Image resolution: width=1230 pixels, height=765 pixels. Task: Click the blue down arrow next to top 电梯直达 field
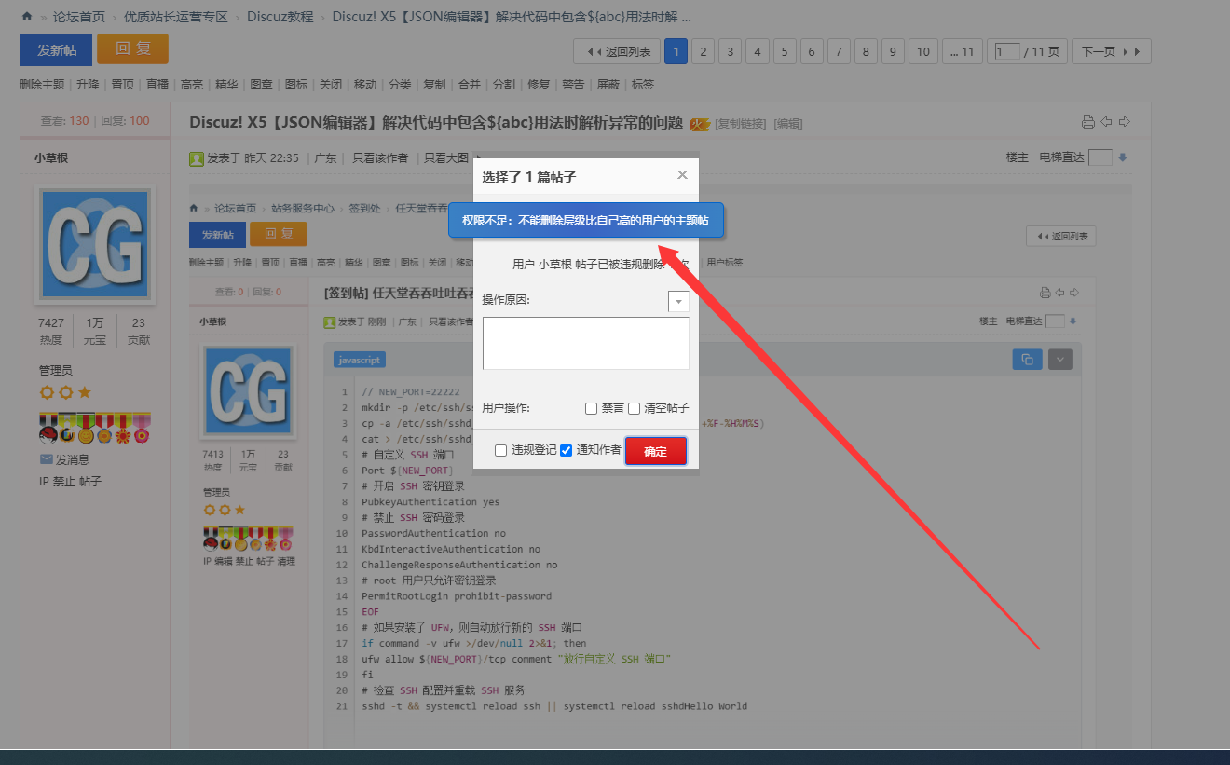pyautogui.click(x=1123, y=158)
